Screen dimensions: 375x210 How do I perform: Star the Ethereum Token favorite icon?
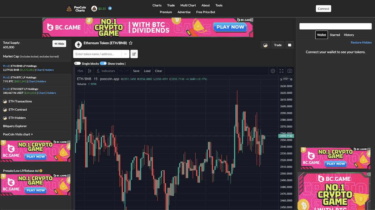tap(131, 43)
